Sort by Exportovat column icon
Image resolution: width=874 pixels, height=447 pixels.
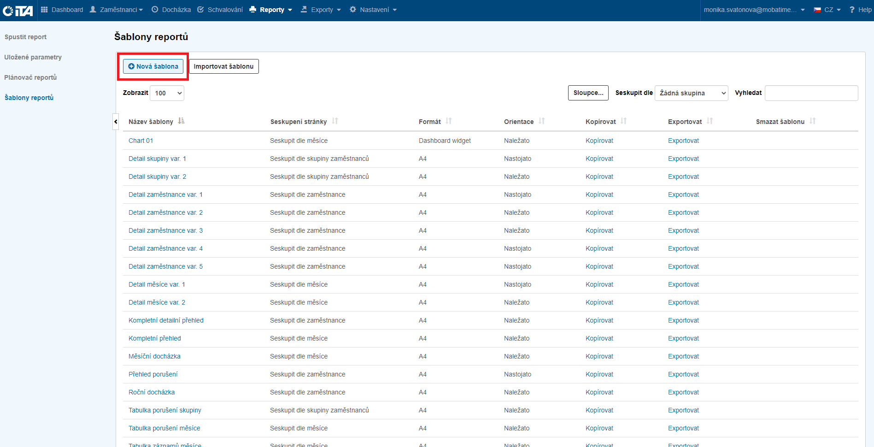tap(710, 121)
